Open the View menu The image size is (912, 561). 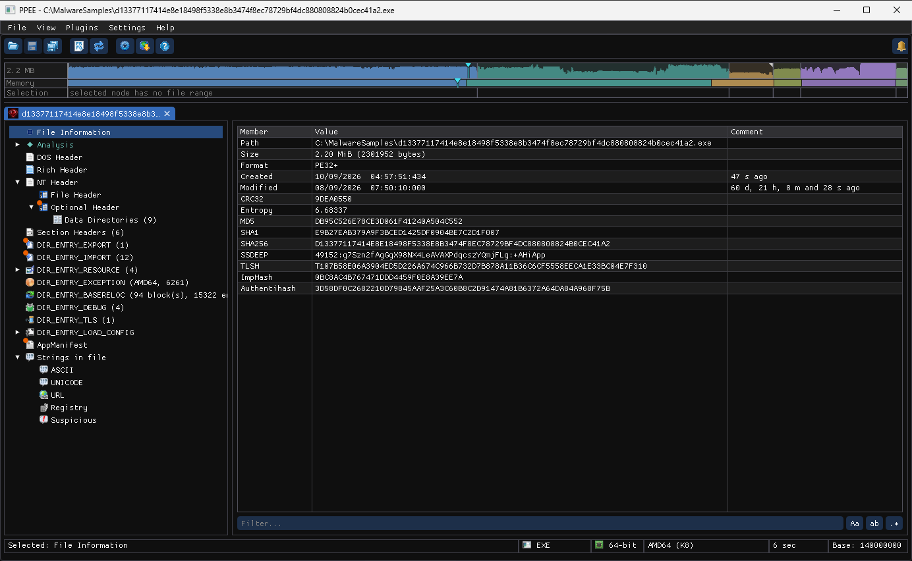[x=46, y=28]
